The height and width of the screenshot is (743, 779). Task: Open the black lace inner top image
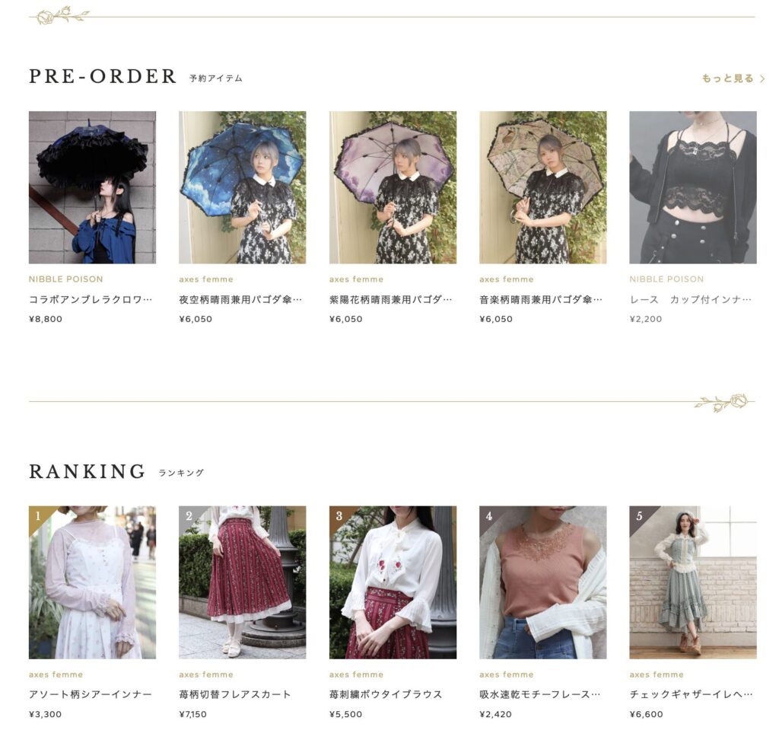[693, 187]
